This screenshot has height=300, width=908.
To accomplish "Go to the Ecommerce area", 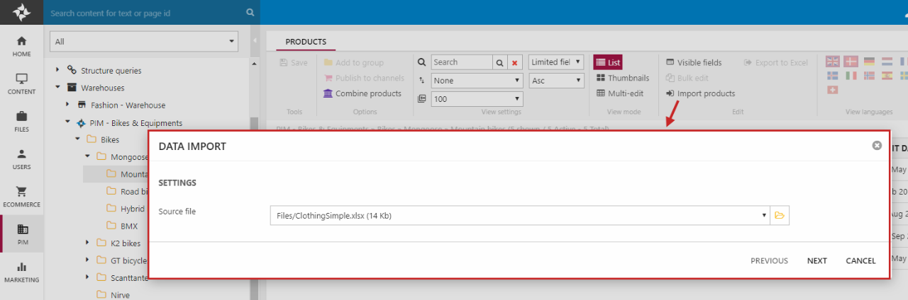I will pyautogui.click(x=21, y=196).
